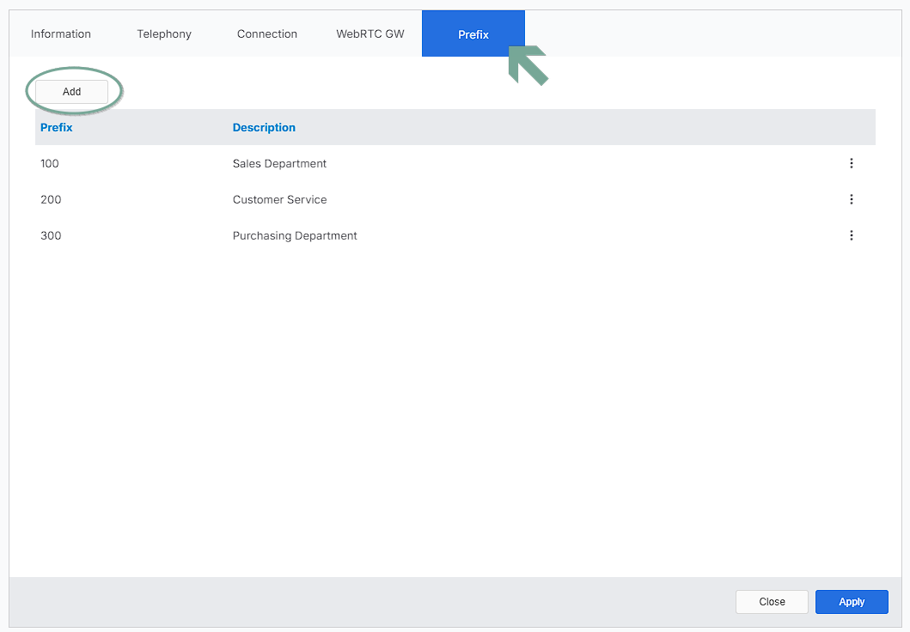Sort by the Prefix column header

point(57,127)
